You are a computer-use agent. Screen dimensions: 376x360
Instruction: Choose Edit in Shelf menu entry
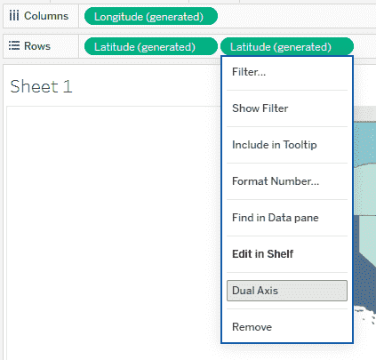point(287,254)
